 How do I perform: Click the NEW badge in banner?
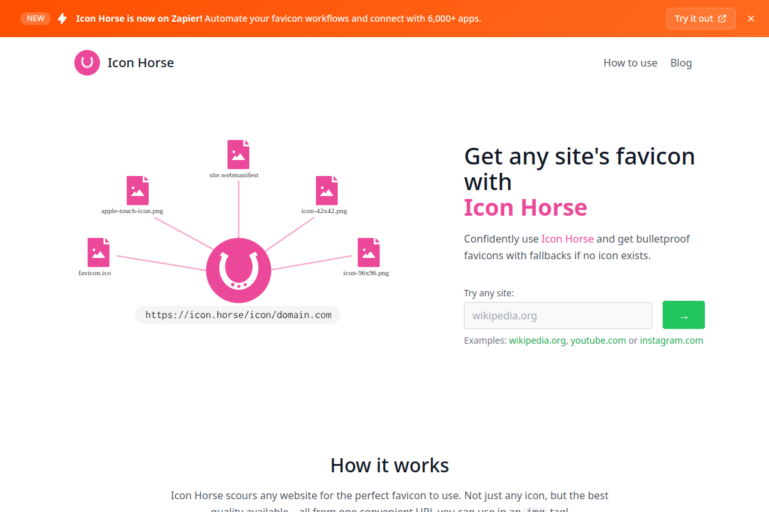[x=36, y=19]
